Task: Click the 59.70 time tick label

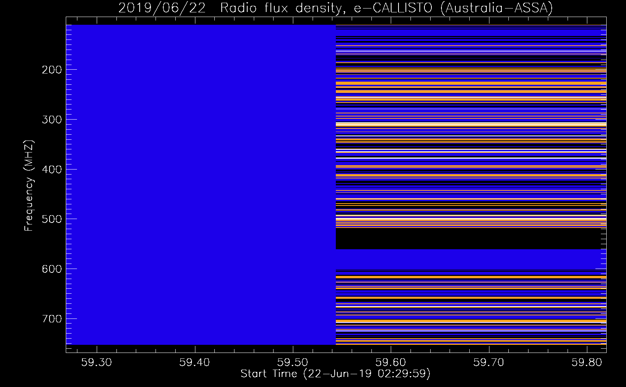Action: tap(489, 362)
